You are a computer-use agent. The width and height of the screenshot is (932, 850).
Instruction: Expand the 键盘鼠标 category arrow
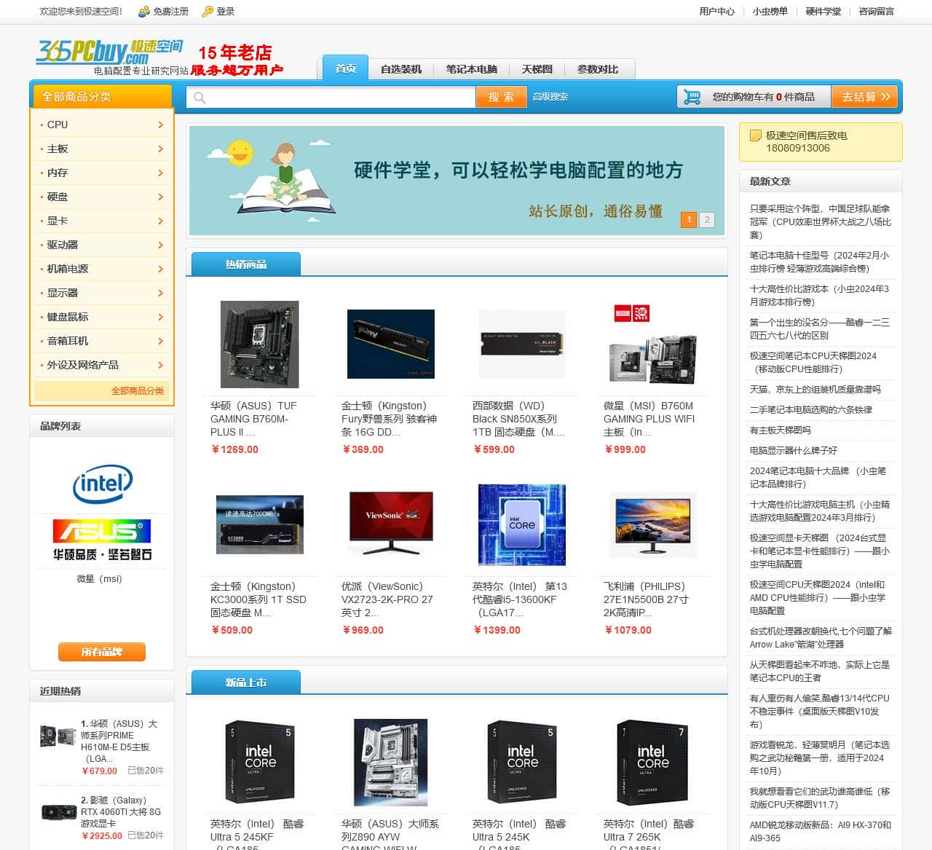click(x=160, y=318)
